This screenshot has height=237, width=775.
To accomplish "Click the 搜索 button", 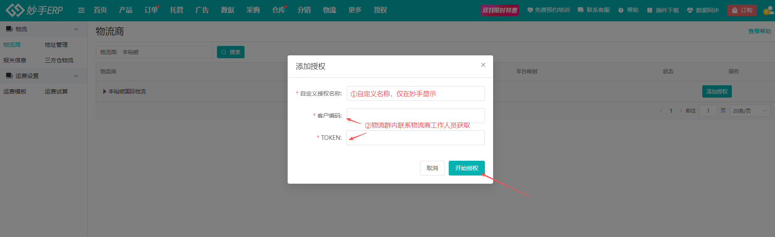I will coord(231,52).
